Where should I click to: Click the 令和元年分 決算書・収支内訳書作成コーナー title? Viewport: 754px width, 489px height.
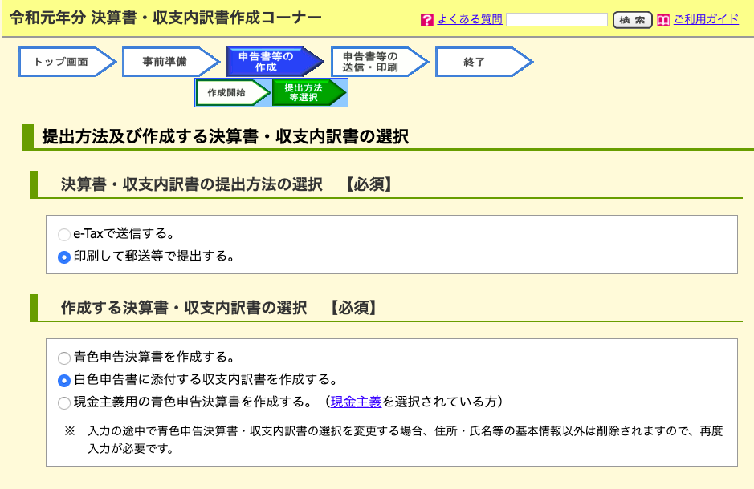[x=165, y=18]
